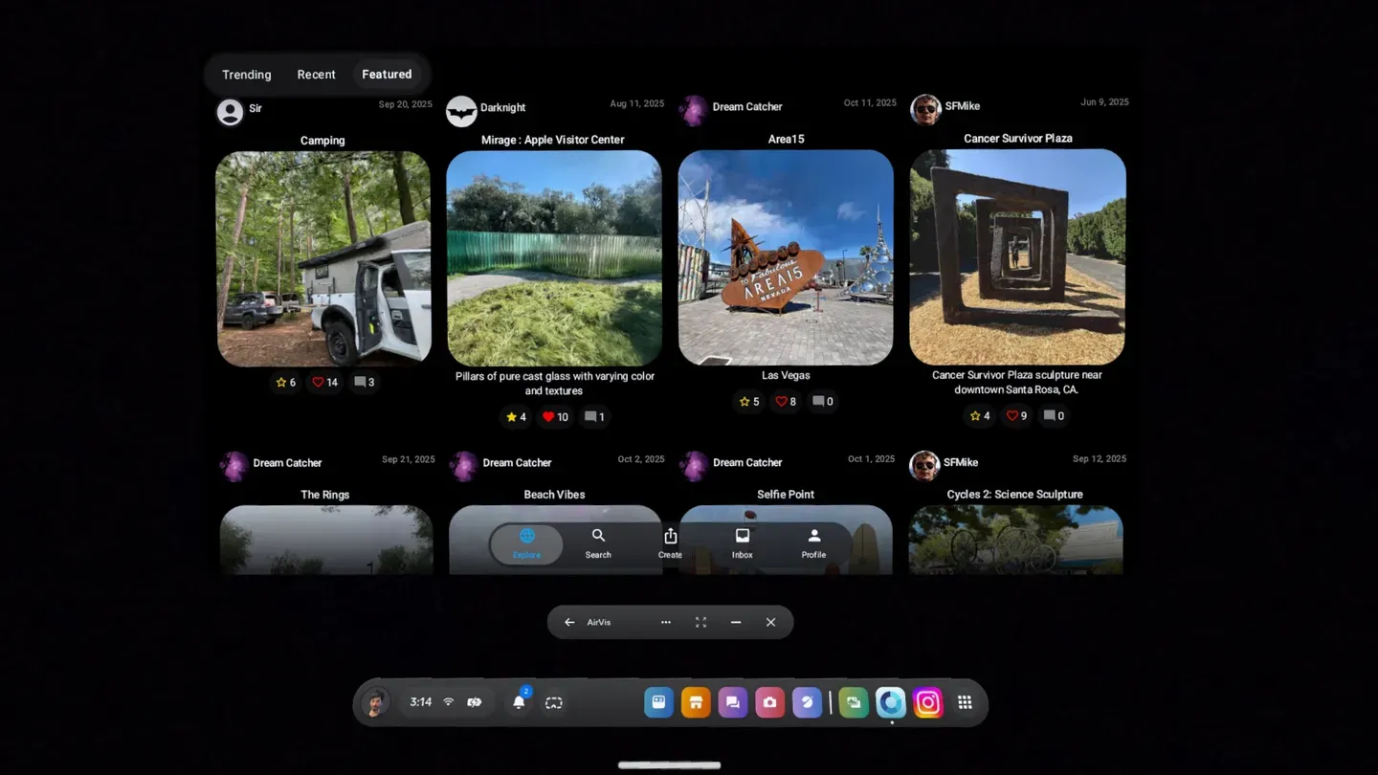Go back using the AirVis back arrow
The width and height of the screenshot is (1378, 775).
pyautogui.click(x=569, y=623)
